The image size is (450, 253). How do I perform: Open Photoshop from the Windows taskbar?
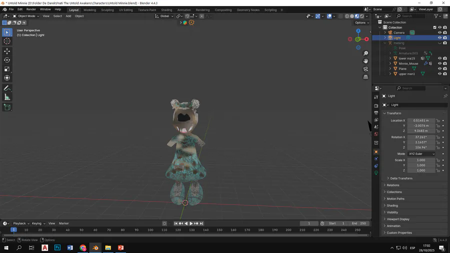pyautogui.click(x=57, y=247)
